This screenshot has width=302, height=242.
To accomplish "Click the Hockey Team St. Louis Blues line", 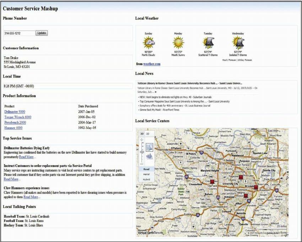I will point(23,225).
